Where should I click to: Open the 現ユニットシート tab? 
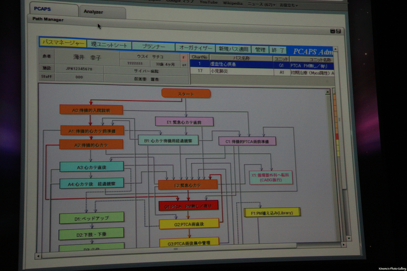(x=109, y=45)
